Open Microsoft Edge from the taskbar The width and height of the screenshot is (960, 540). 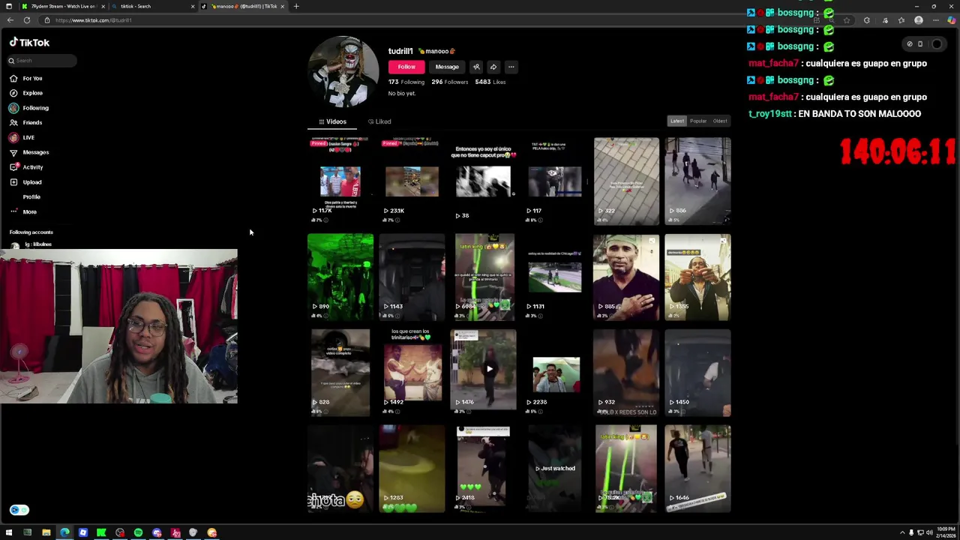click(64, 532)
